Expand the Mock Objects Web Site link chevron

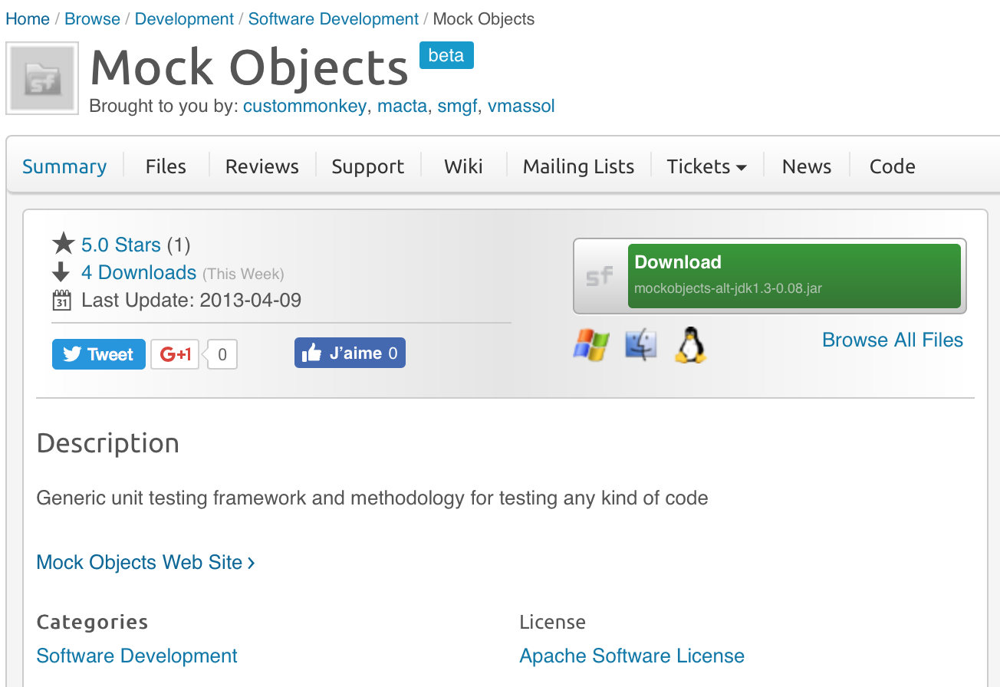point(251,562)
